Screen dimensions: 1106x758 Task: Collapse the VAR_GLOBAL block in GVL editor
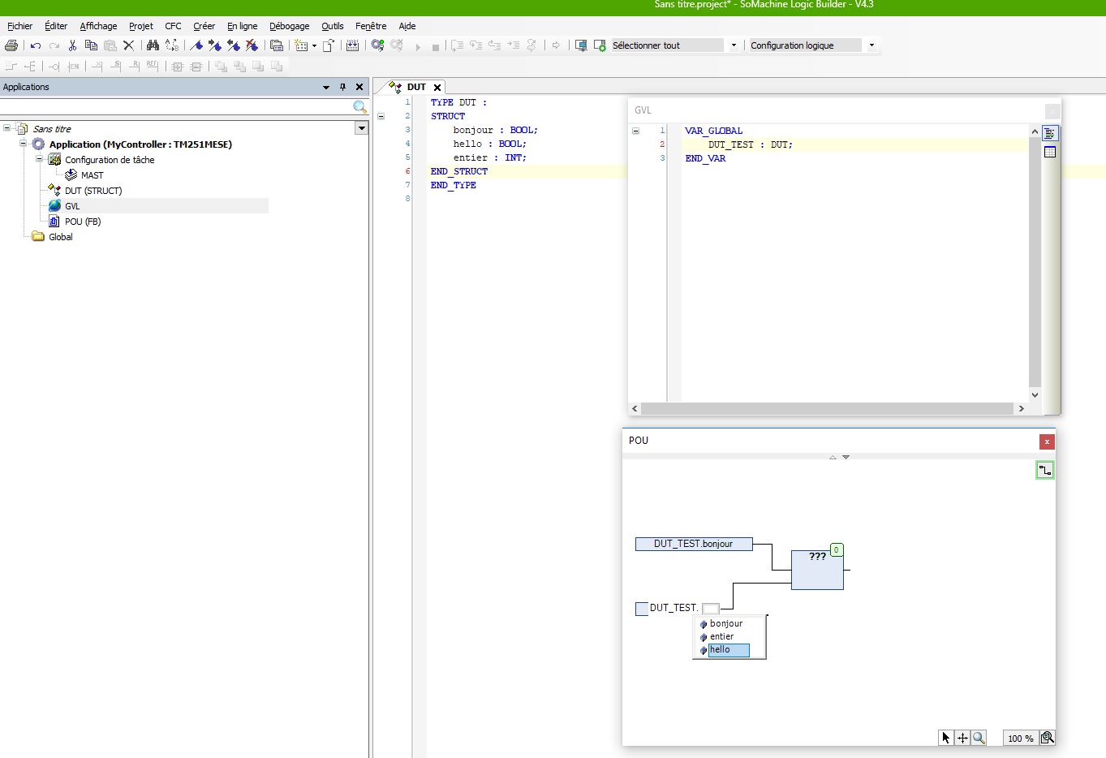(x=635, y=131)
